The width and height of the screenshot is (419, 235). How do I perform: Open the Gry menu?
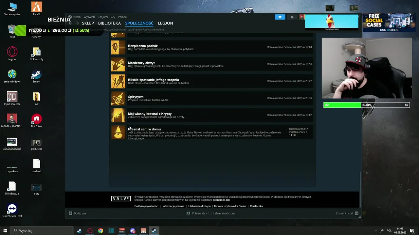pyautogui.click(x=113, y=17)
